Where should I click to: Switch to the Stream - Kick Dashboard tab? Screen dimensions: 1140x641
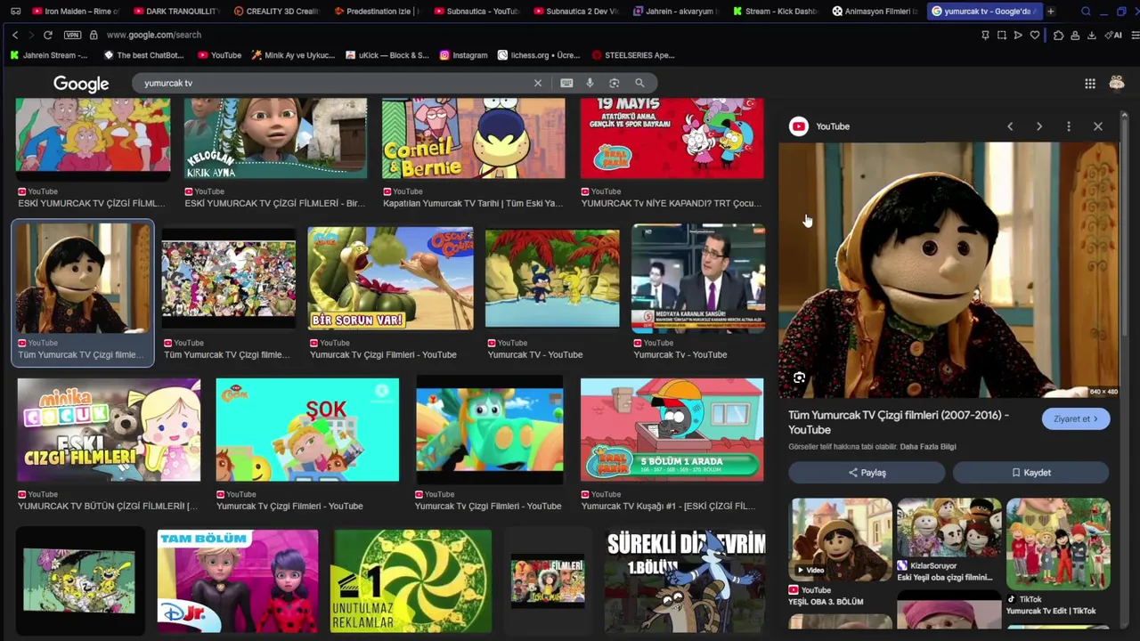775,12
